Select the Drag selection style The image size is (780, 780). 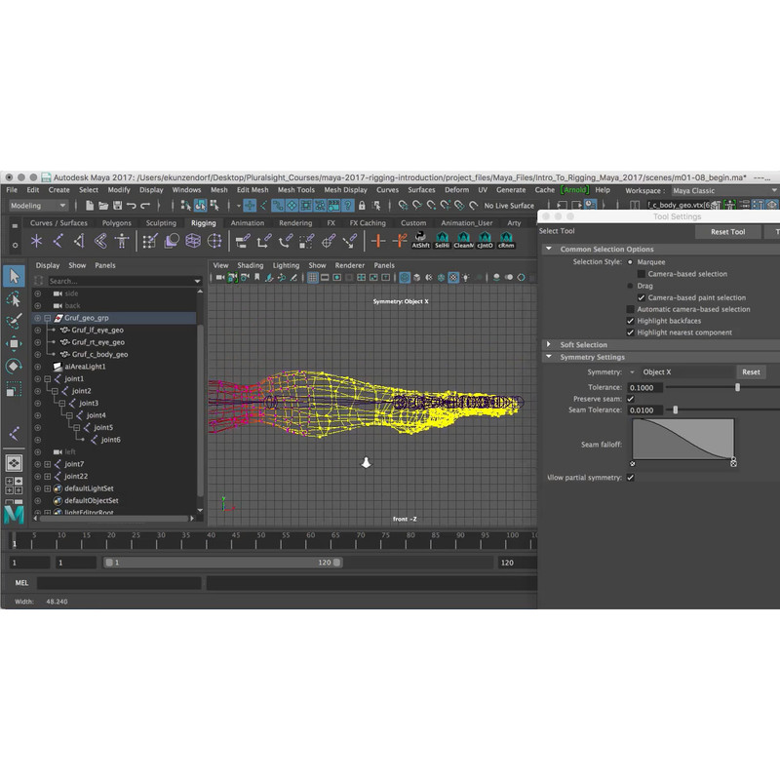pos(630,286)
